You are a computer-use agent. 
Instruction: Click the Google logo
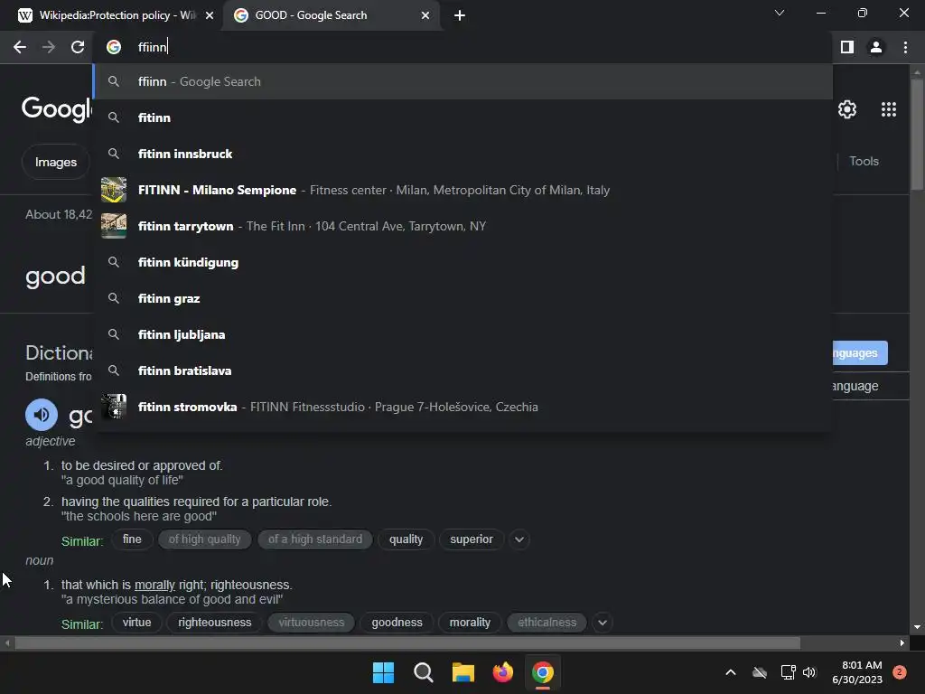pyautogui.click(x=57, y=108)
